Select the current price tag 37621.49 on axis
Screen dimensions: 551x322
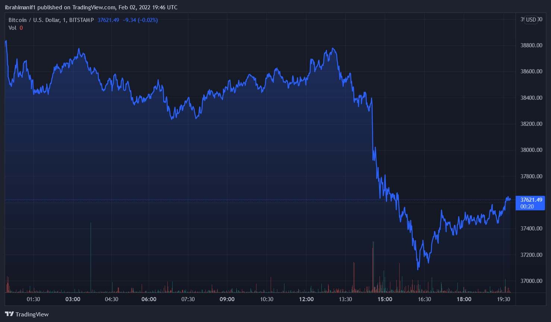coord(531,200)
